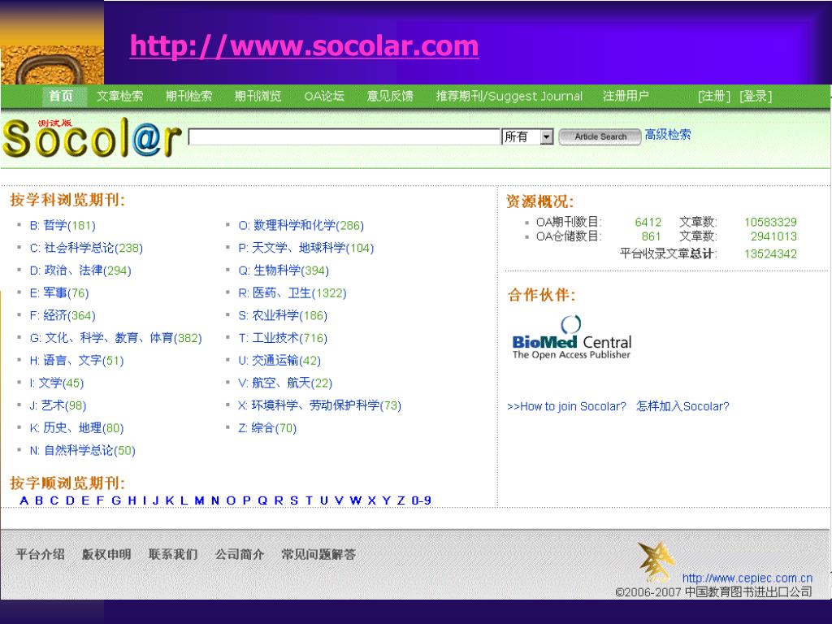832x624 pixels.
Task: Click the gold CEPIEC logo in footer
Action: (x=656, y=562)
